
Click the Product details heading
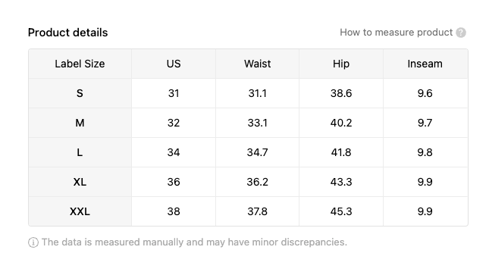[67, 33]
